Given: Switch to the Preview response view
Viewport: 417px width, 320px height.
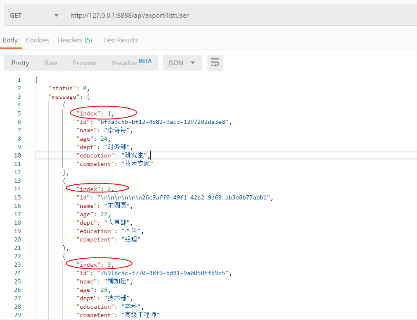Looking at the screenshot, I should pyautogui.click(x=84, y=62).
